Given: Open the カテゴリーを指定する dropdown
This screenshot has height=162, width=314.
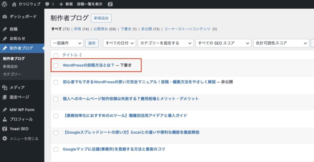Looking at the screenshot, I should [166, 43].
